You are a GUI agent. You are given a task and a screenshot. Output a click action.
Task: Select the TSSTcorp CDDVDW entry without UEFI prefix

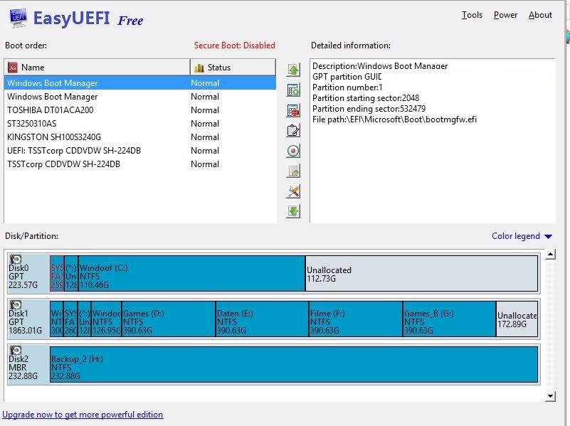pos(140,164)
